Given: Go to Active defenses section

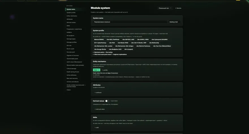Looking at the screenshot, I should click(72, 75).
